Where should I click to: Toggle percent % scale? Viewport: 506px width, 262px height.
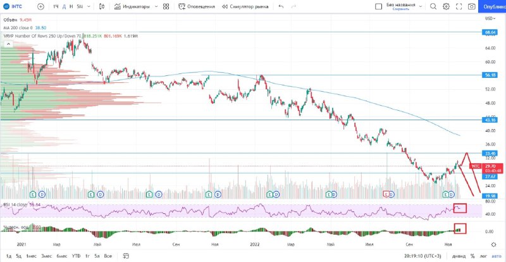coord(472,256)
